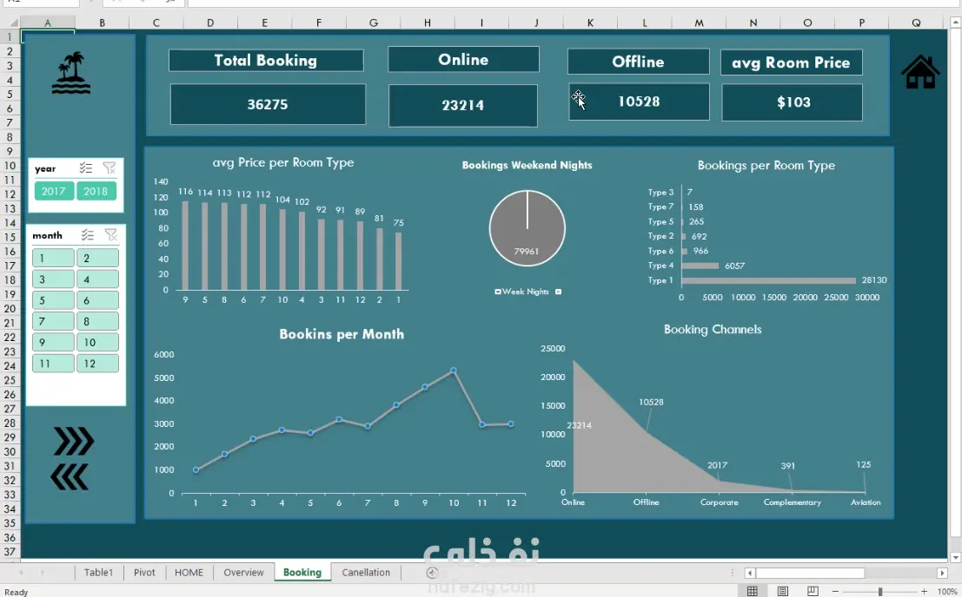Click the horizontal scrollbar thumb
This screenshot has width=962, height=597.
(x=810, y=573)
